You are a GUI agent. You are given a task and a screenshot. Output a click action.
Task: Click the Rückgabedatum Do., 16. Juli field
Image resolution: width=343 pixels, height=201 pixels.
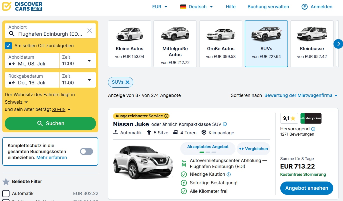click(32, 80)
